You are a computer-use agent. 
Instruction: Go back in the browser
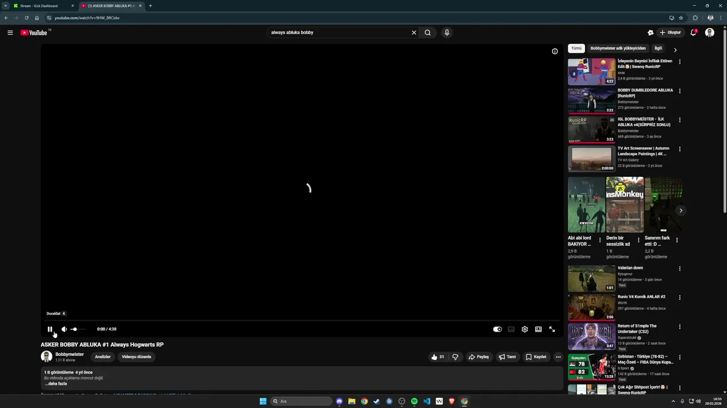tap(6, 18)
